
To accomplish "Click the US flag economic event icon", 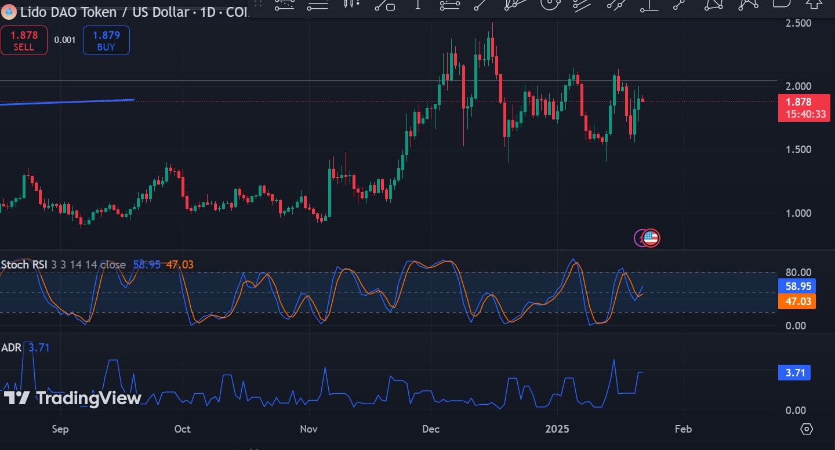I will [x=651, y=237].
